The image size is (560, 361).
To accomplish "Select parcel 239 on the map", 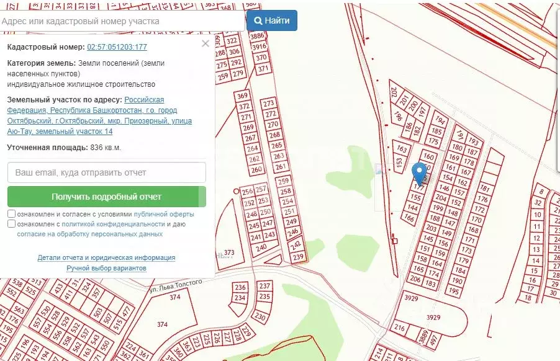I will click(x=298, y=256).
